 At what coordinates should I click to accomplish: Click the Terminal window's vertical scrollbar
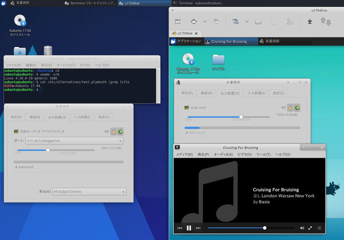point(158,85)
